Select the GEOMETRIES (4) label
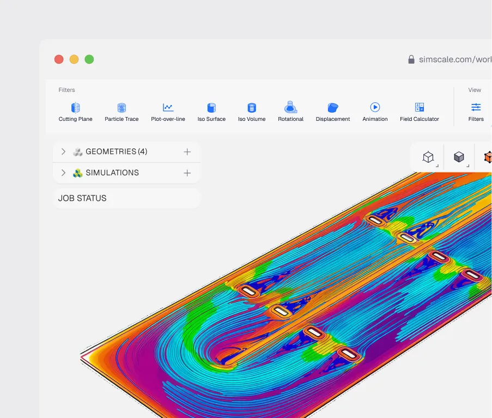This screenshot has height=418, width=492. (117, 152)
